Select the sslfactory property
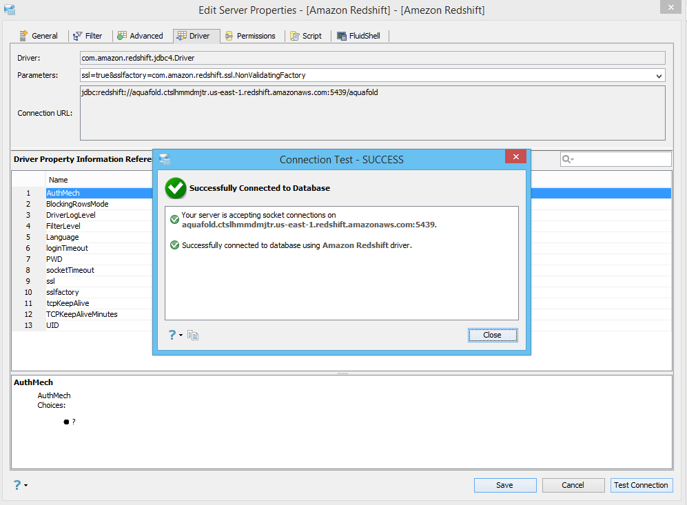 pos(83,292)
